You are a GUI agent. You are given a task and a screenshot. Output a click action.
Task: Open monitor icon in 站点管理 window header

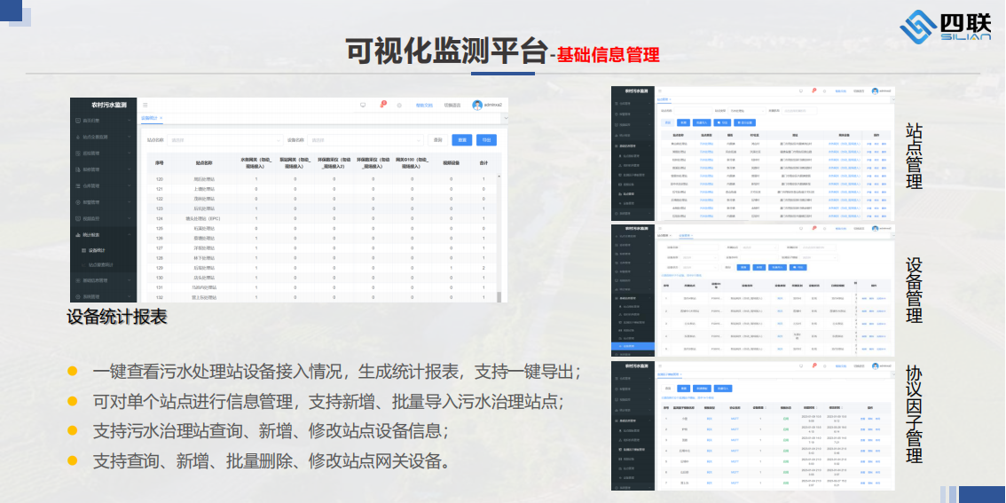[801, 91]
